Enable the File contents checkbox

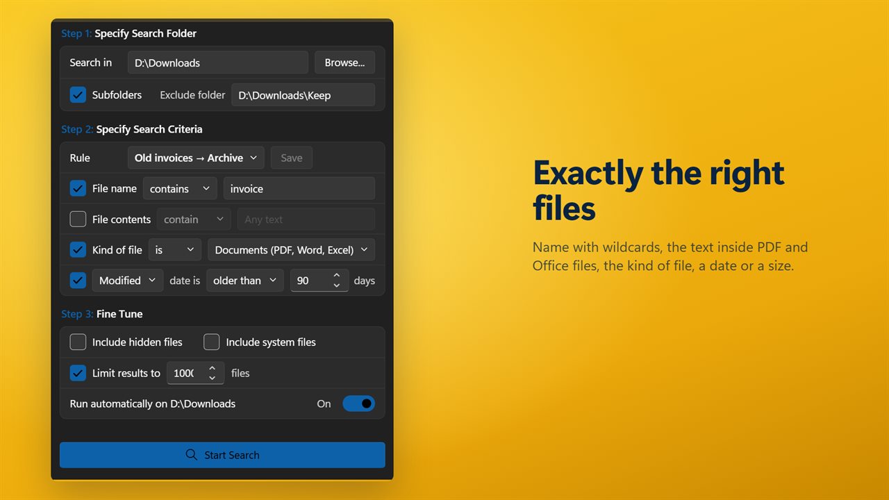tap(78, 219)
